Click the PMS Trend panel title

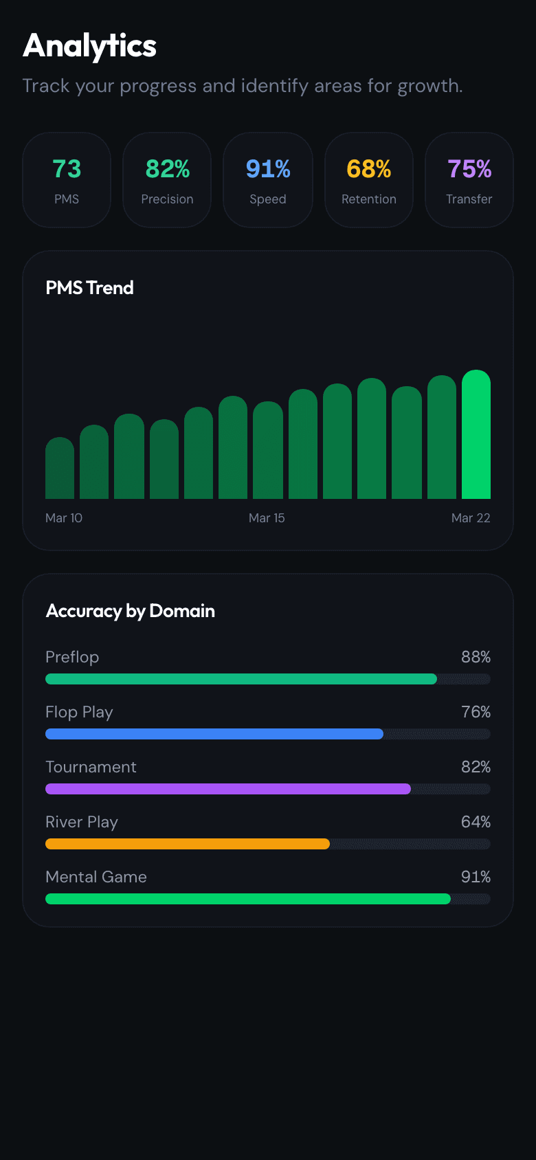point(89,288)
